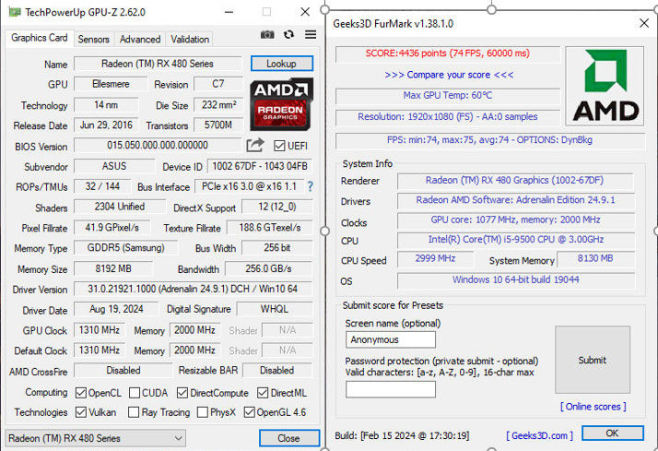Click the GPU-Z title bar app icon
Image resolution: width=658 pixels, height=451 pixels.
pyautogui.click(x=15, y=12)
